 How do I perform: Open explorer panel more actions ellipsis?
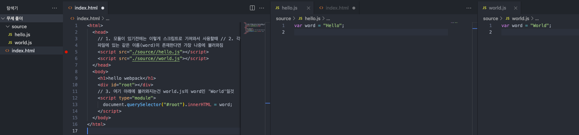coord(55,8)
